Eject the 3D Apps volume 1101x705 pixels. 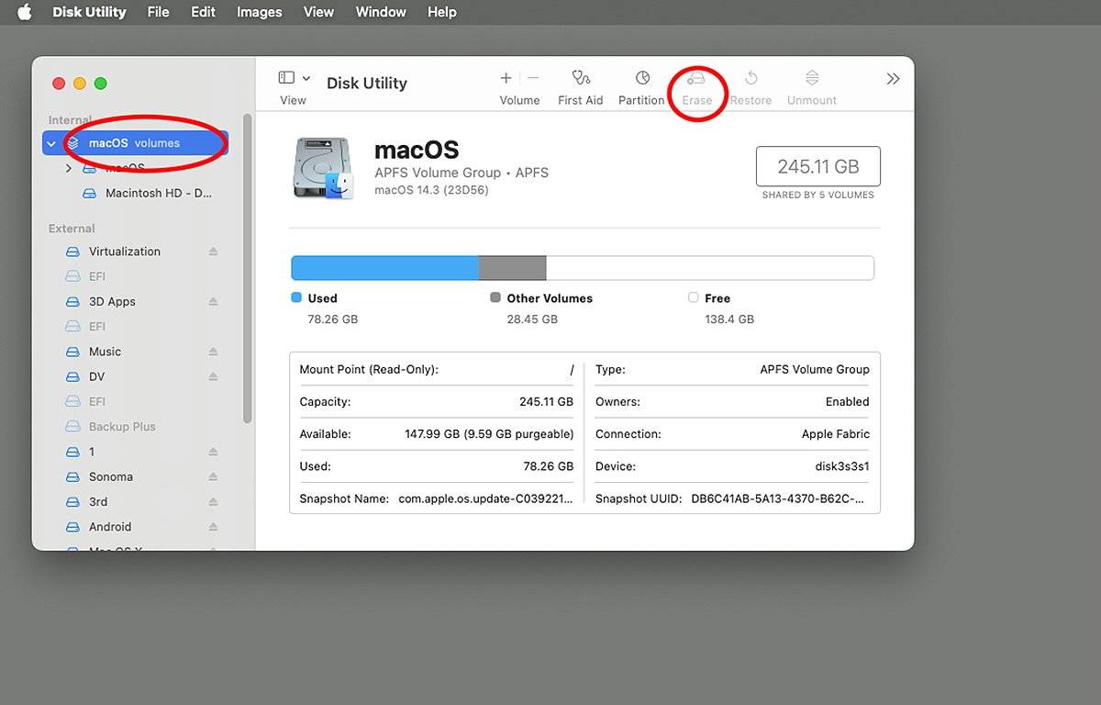213,302
